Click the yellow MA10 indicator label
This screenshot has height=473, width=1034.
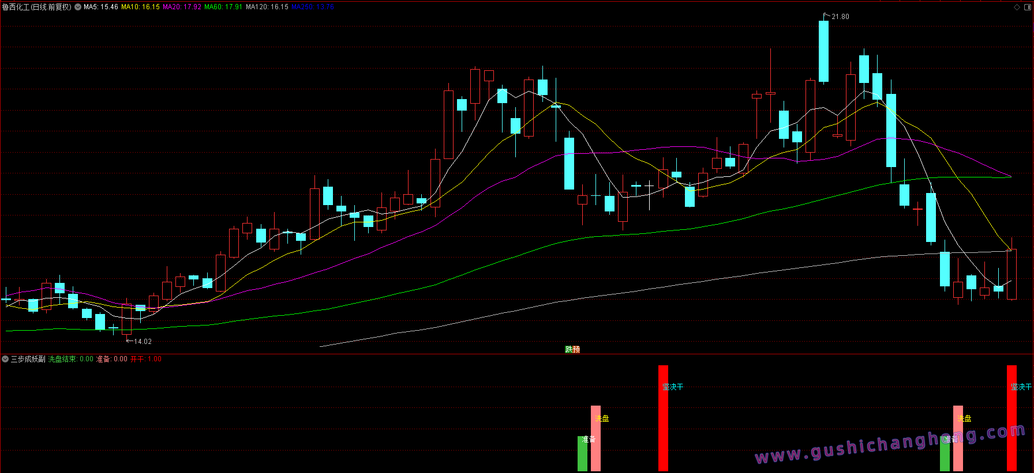140,7
